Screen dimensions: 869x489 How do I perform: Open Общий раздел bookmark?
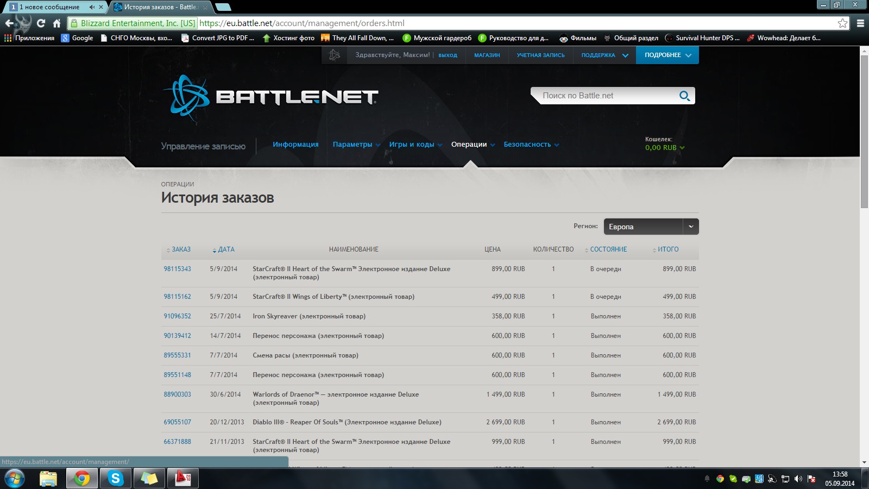631,38
